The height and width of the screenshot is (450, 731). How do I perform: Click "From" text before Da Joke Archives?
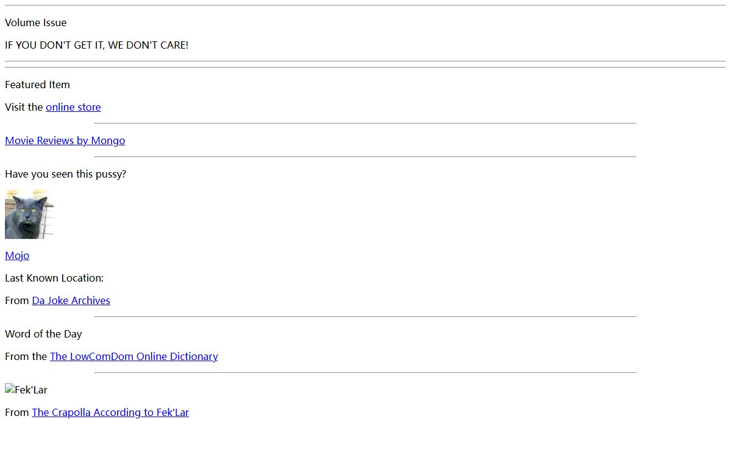point(17,300)
